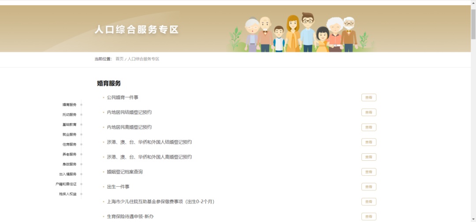Open 查看 for 内地居民离婚登记预约
Viewport: 476px width, 222px height.
(x=368, y=127)
